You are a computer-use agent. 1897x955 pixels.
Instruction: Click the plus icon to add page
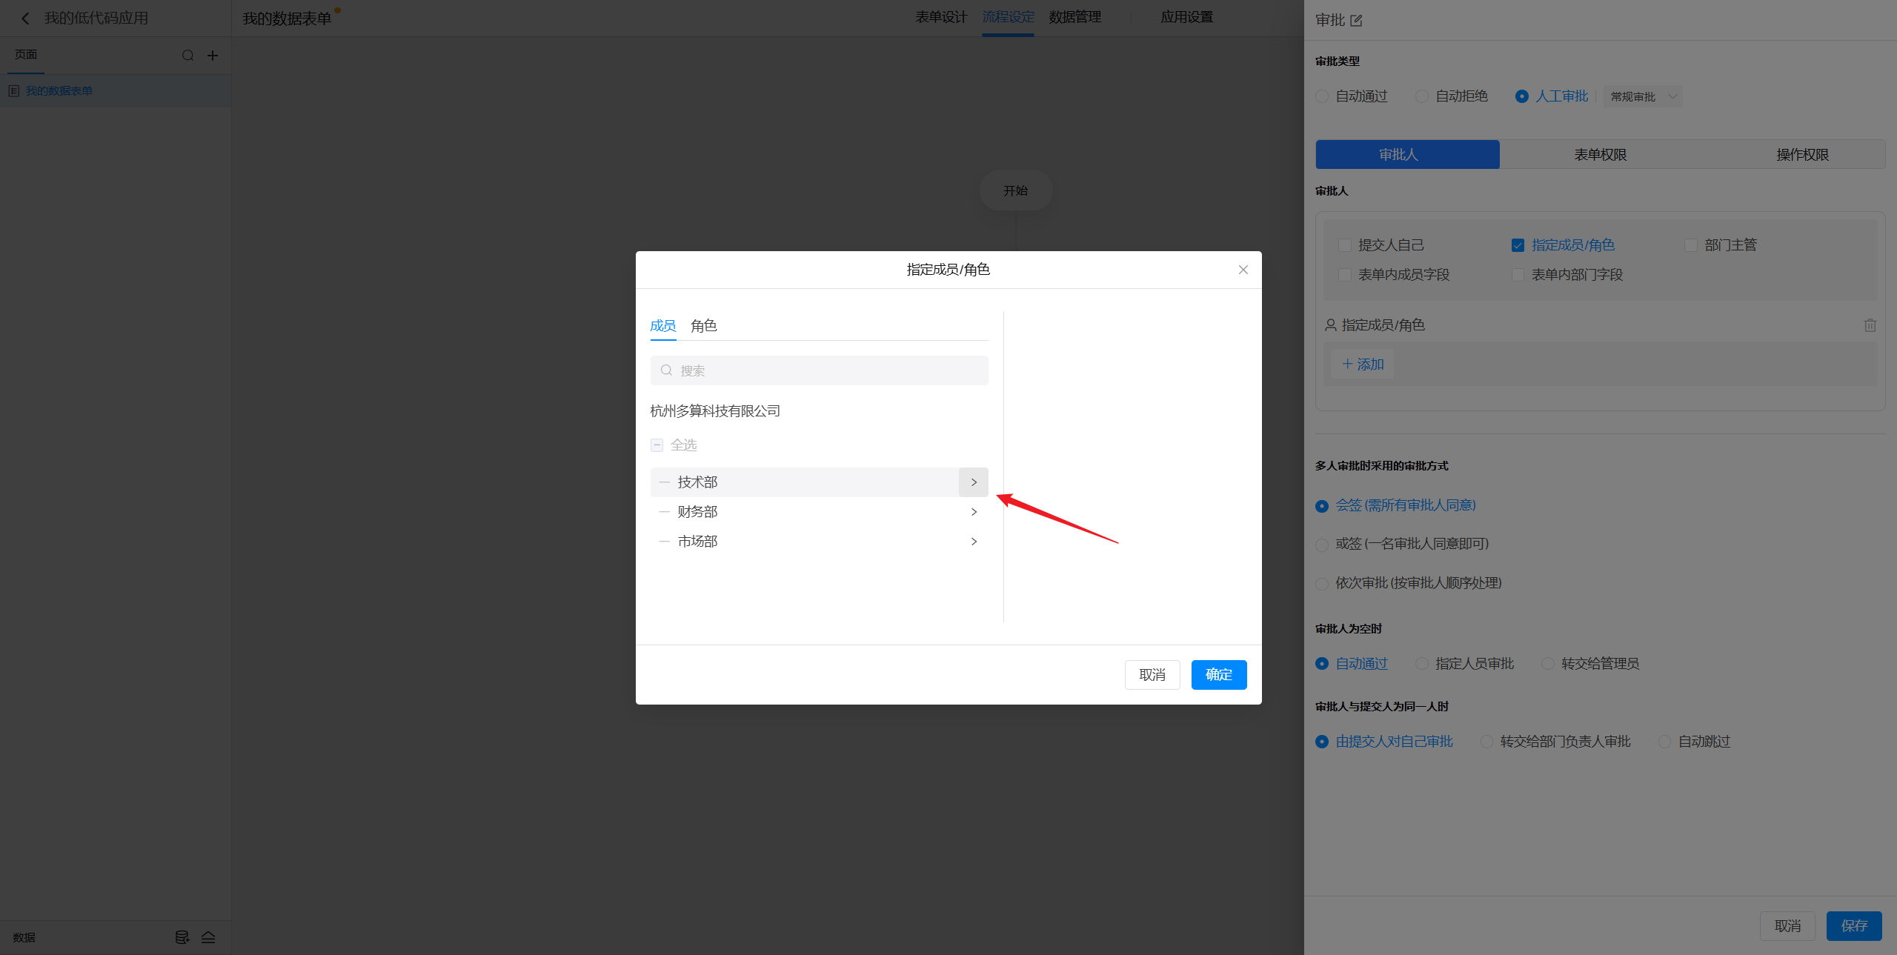point(213,56)
